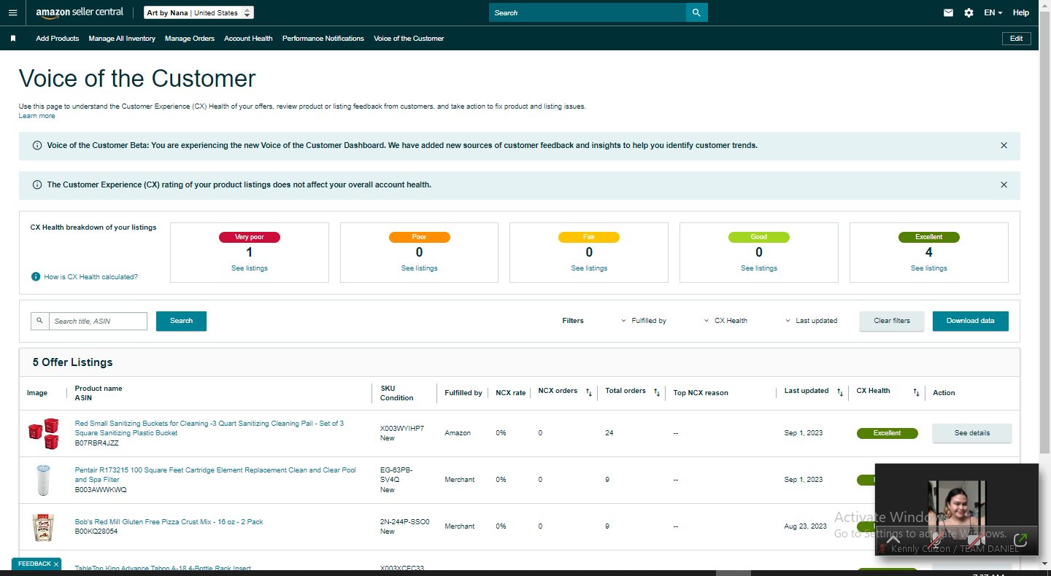Open Add Products menu item
This screenshot has width=1051, height=576.
coord(58,39)
